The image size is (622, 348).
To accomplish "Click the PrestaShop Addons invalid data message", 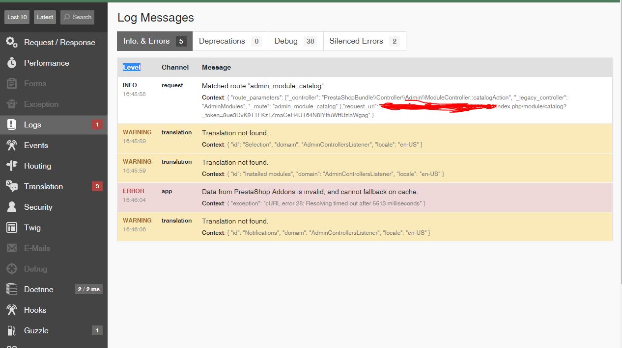I will (310, 192).
